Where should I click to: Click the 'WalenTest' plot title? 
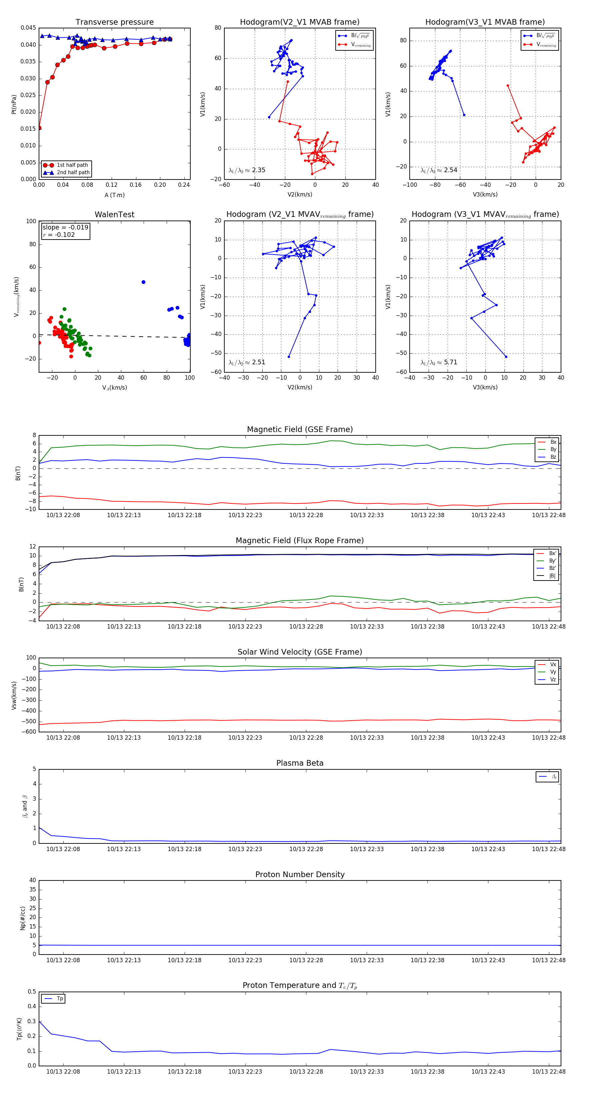(x=114, y=215)
